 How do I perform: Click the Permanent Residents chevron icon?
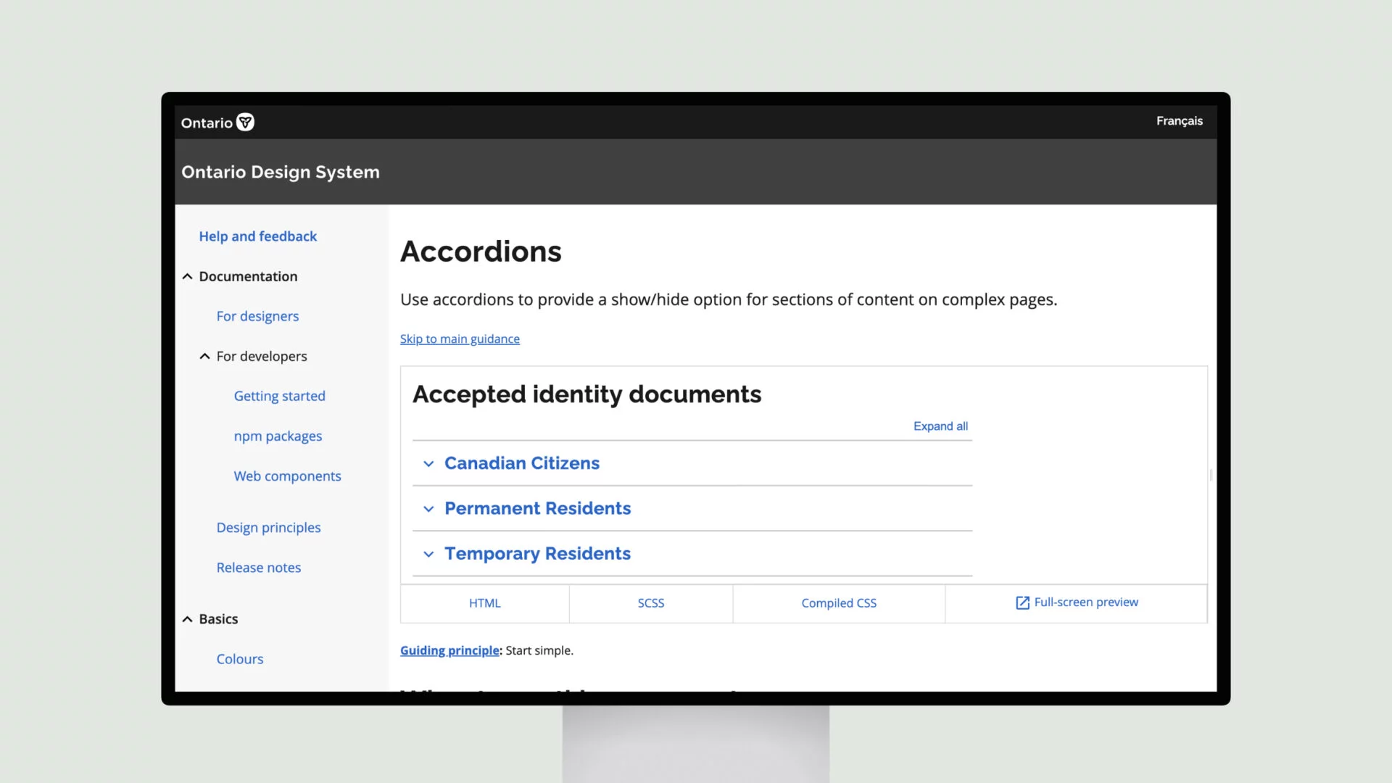coord(428,507)
